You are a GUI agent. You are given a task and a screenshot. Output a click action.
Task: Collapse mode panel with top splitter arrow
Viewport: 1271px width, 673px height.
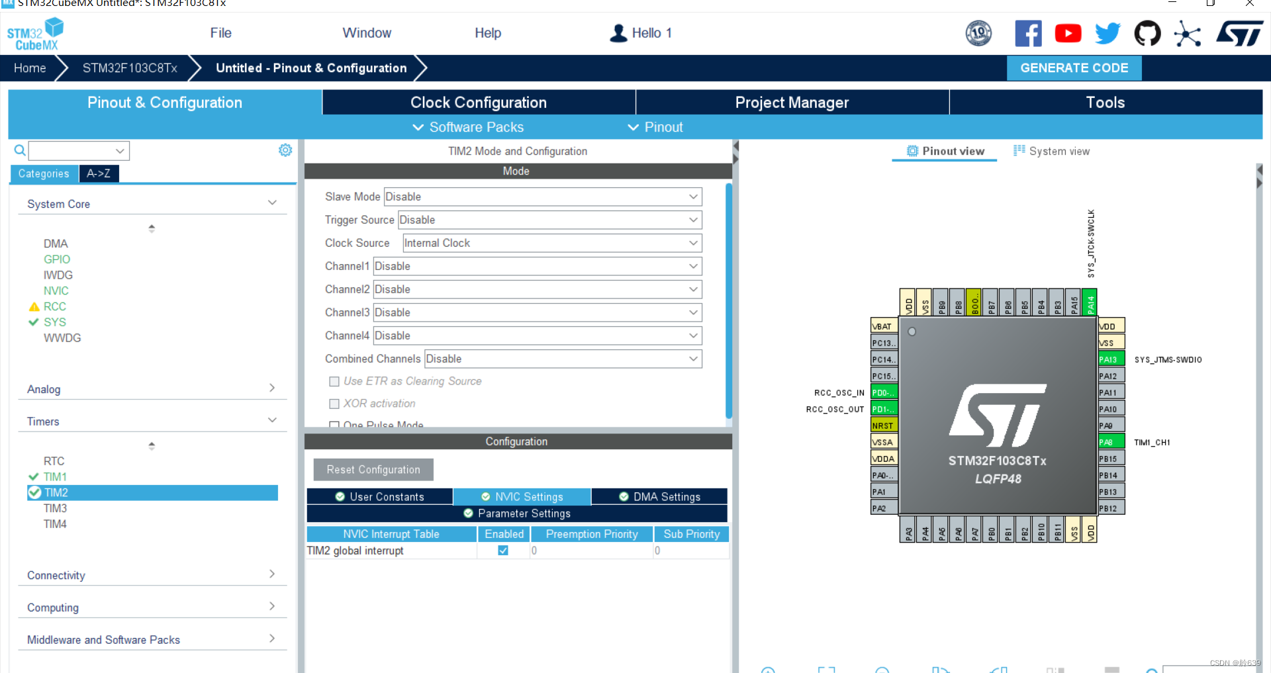click(735, 146)
